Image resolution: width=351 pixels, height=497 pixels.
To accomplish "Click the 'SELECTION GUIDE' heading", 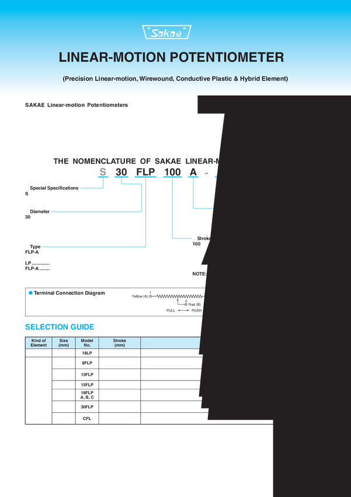I will [60, 327].
